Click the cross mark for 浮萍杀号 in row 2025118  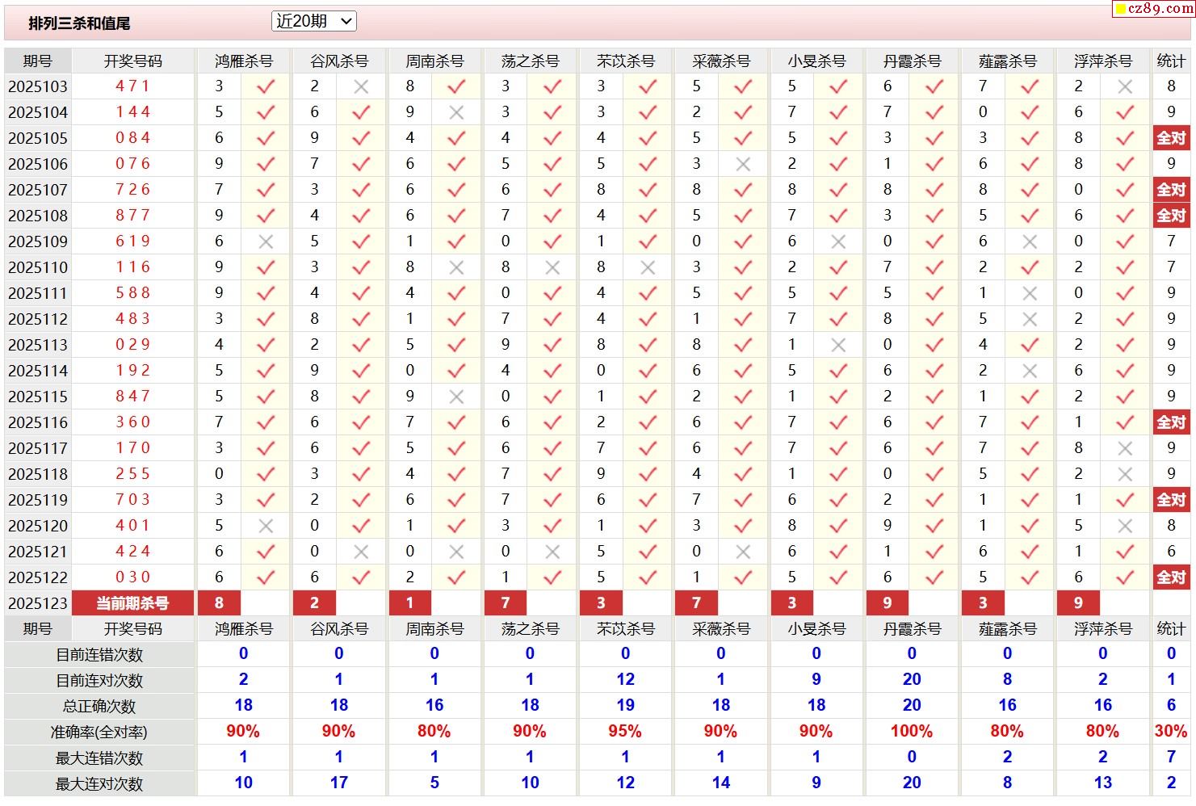coord(1125,474)
